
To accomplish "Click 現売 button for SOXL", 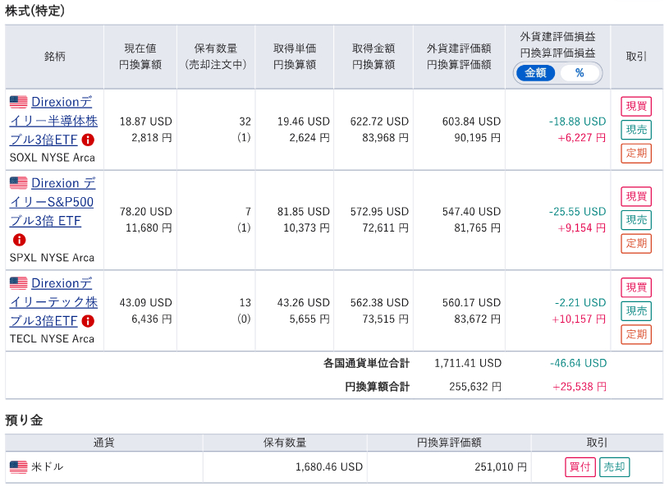I will [636, 129].
